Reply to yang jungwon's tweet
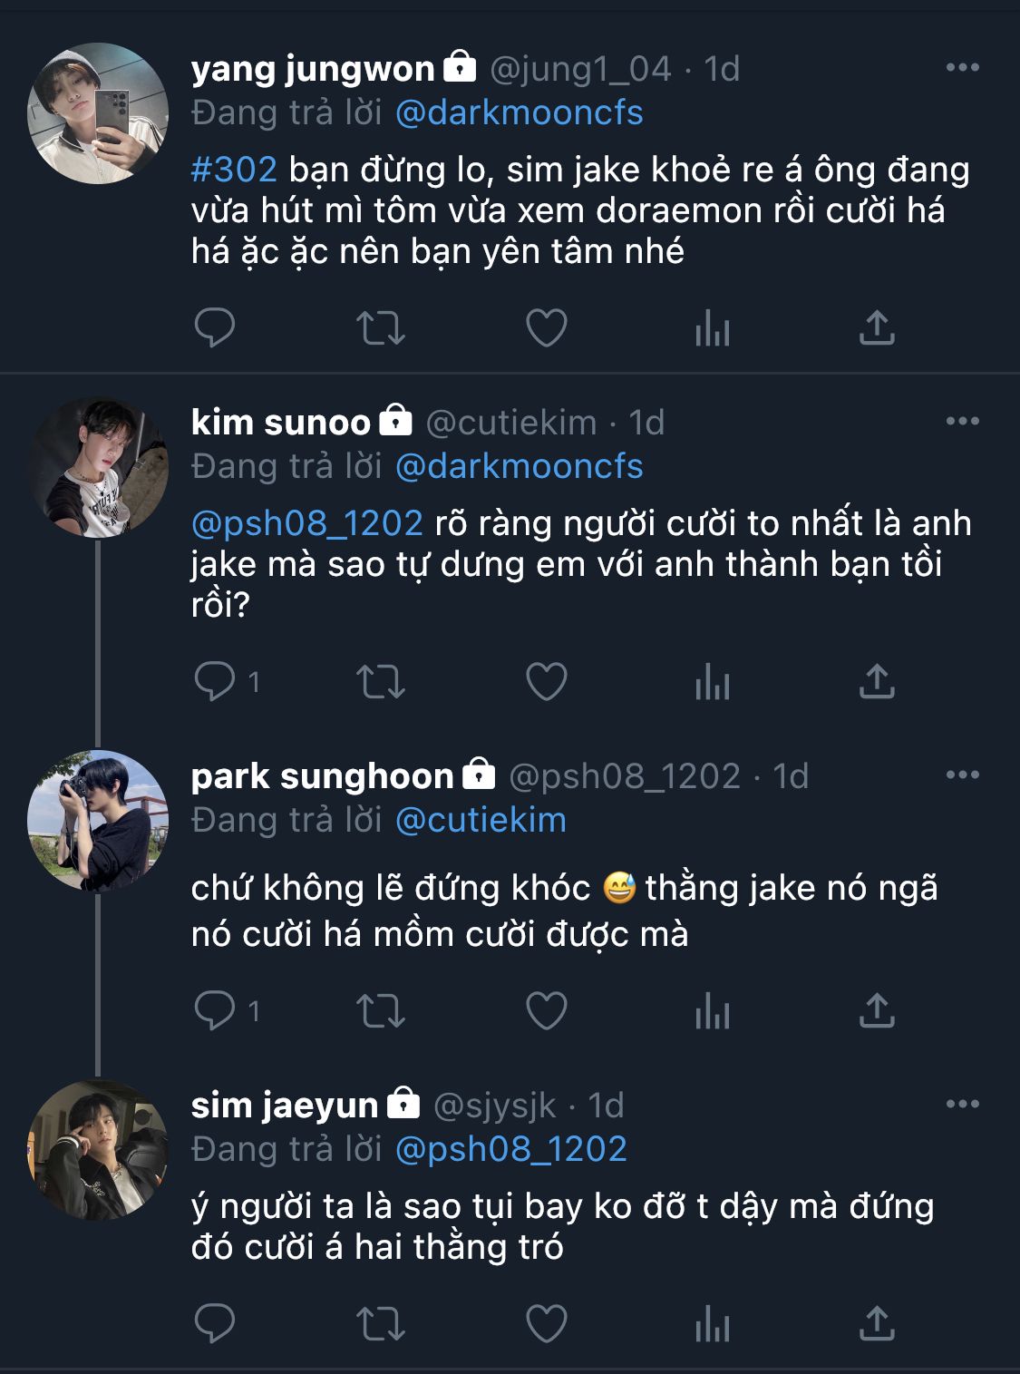The width and height of the screenshot is (1020, 1374). tap(215, 327)
